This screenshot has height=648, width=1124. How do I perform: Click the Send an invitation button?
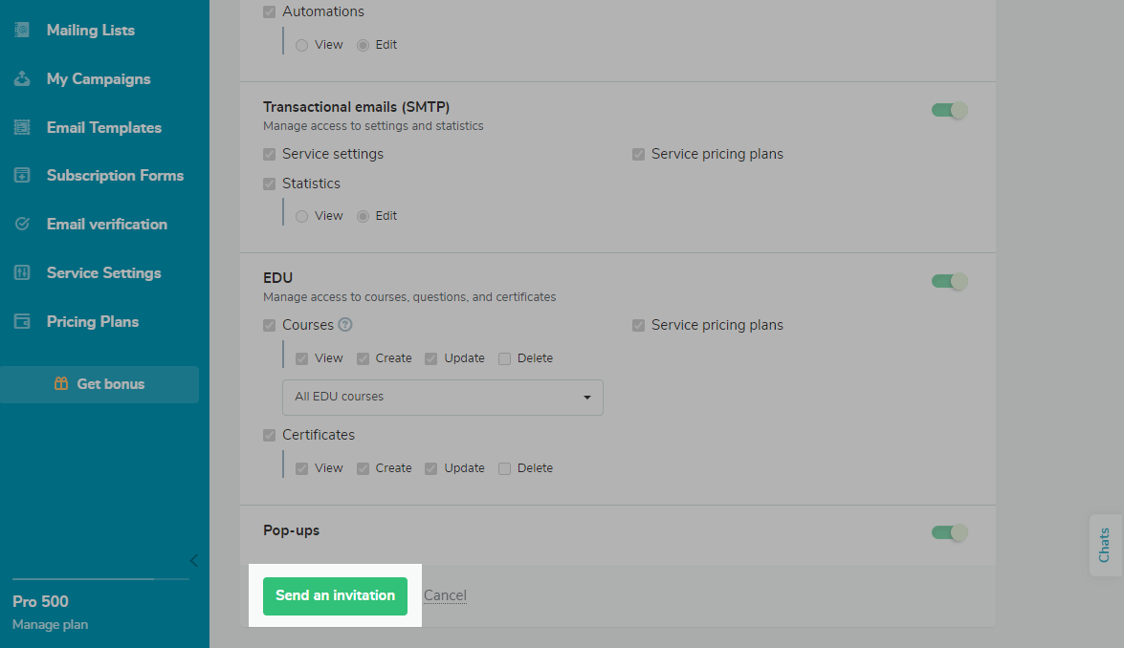pyautogui.click(x=335, y=595)
